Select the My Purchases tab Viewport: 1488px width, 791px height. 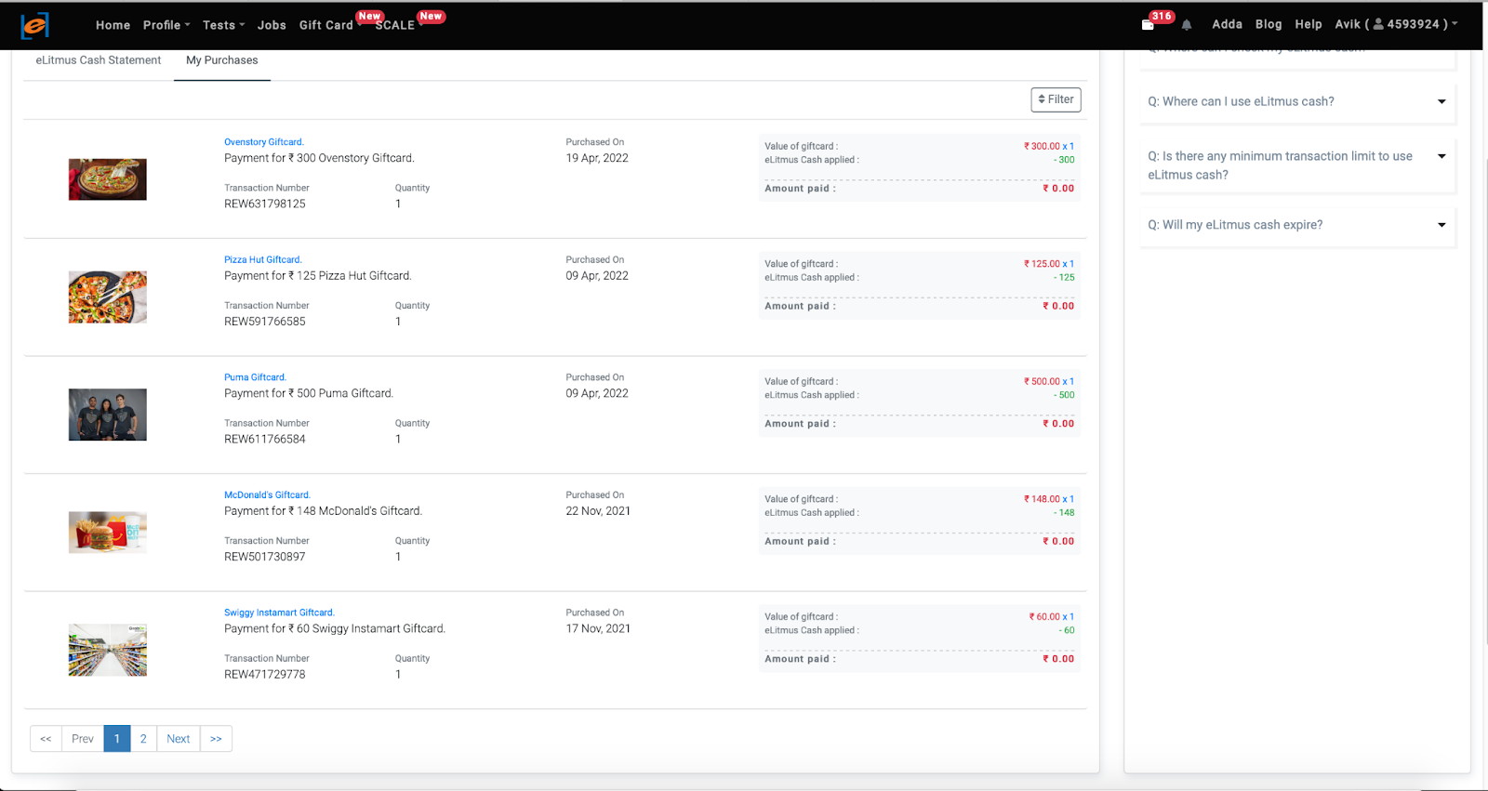[x=222, y=60]
